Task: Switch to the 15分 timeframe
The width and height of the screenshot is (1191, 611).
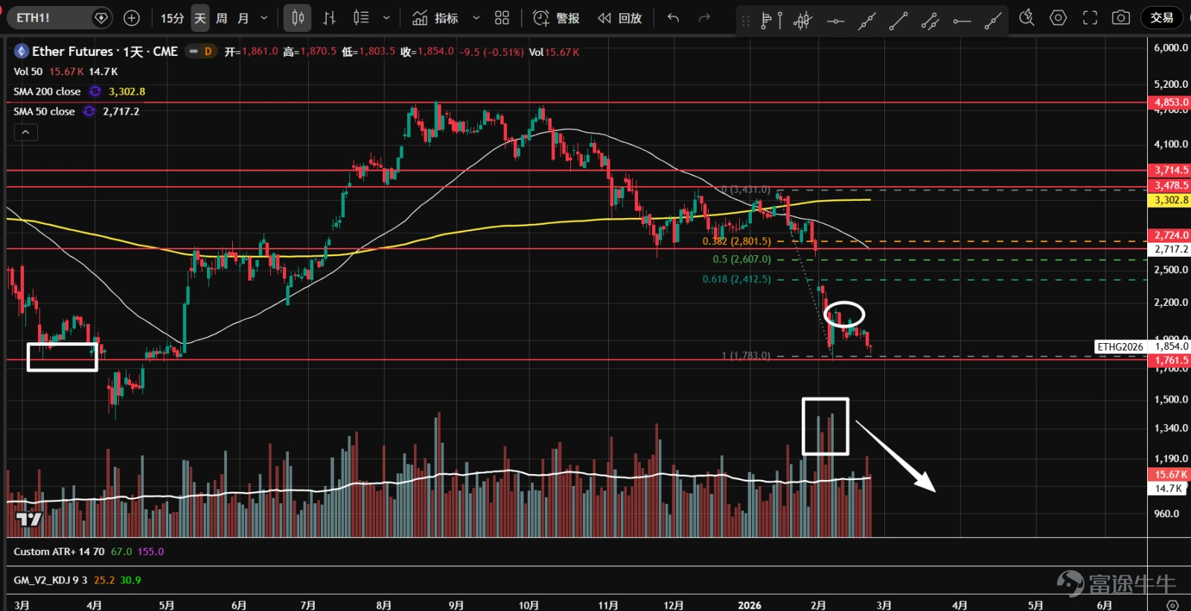Action: pyautogui.click(x=172, y=18)
